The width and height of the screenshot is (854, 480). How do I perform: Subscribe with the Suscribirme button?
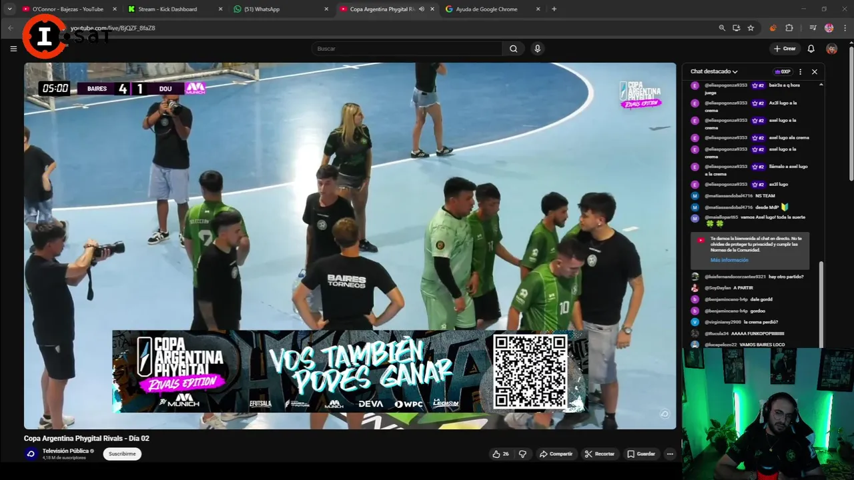coord(122,454)
